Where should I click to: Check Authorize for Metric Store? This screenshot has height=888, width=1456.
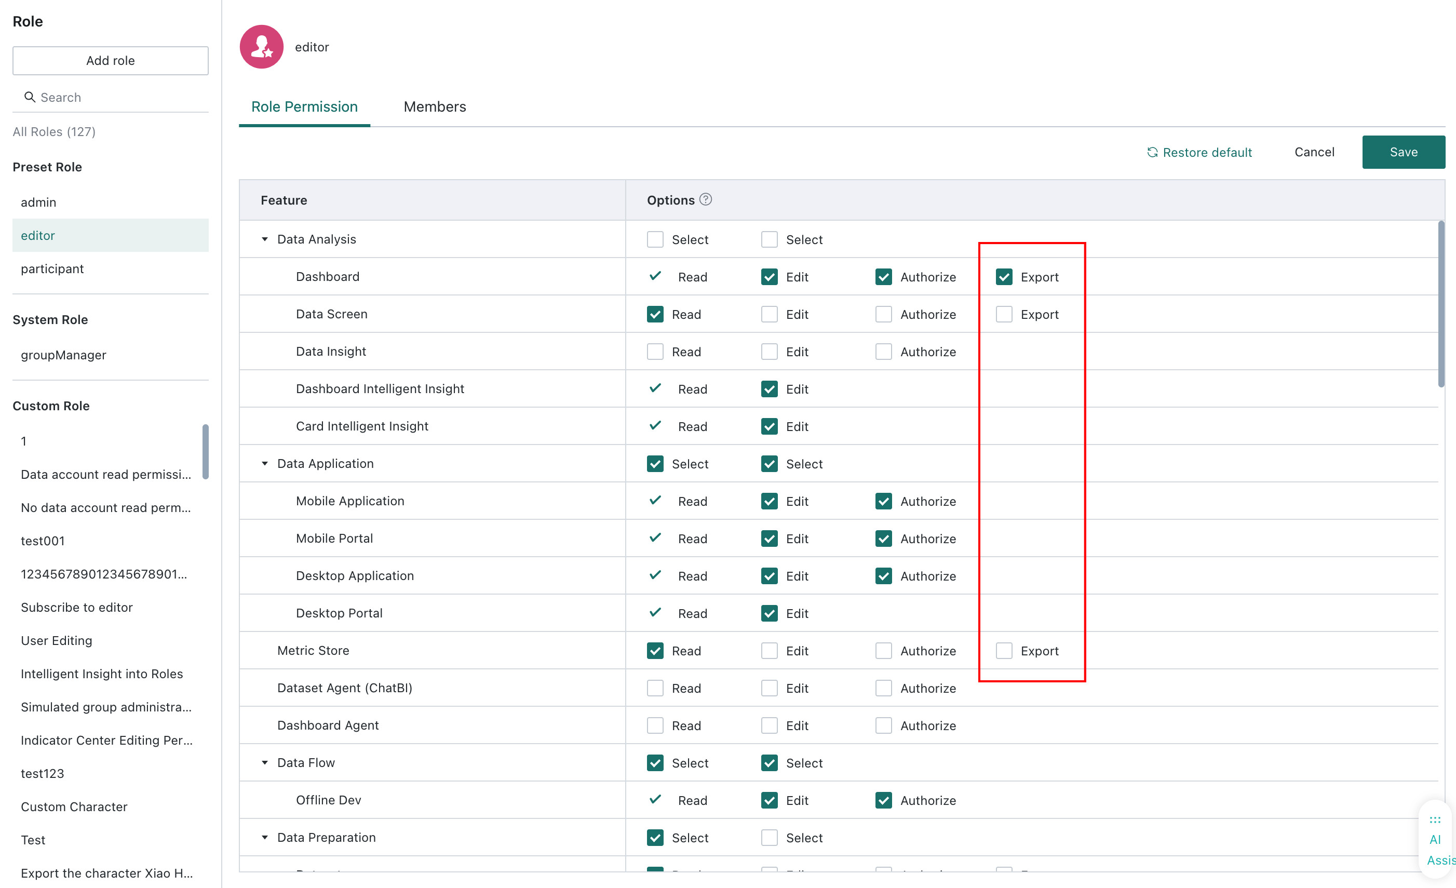click(883, 651)
